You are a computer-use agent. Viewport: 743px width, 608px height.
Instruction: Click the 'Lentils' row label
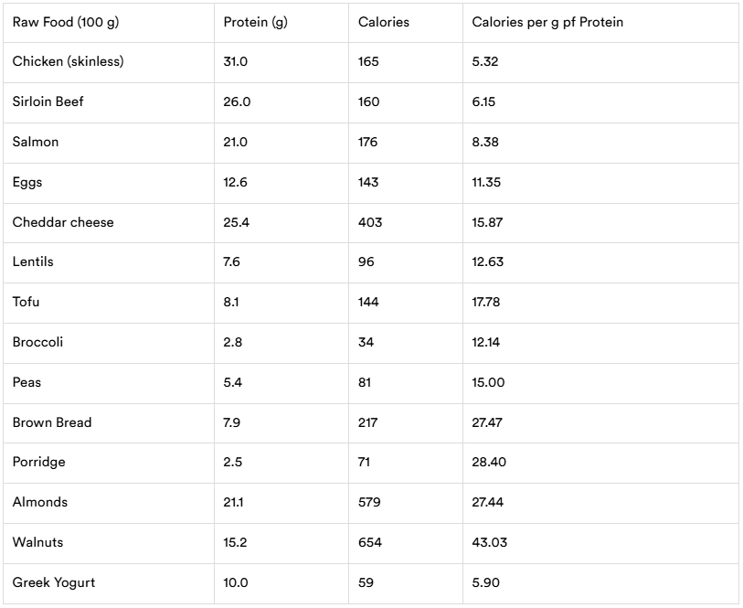[33, 261]
